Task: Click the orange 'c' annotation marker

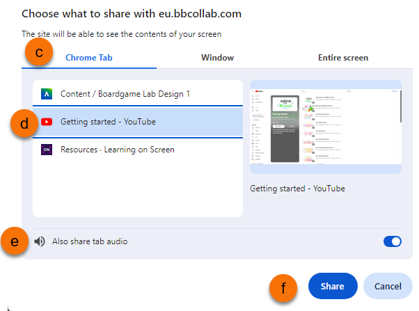Action: (38, 54)
